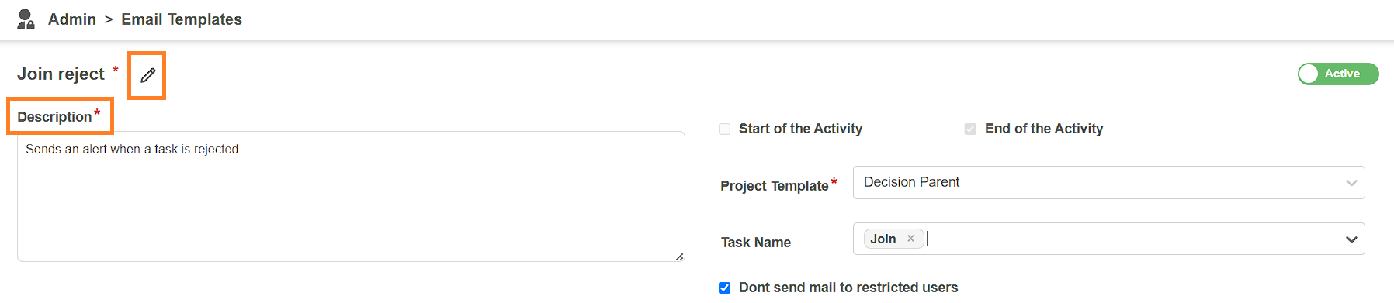The image size is (1394, 303).
Task: Click the Project Template label
Action: click(x=774, y=186)
